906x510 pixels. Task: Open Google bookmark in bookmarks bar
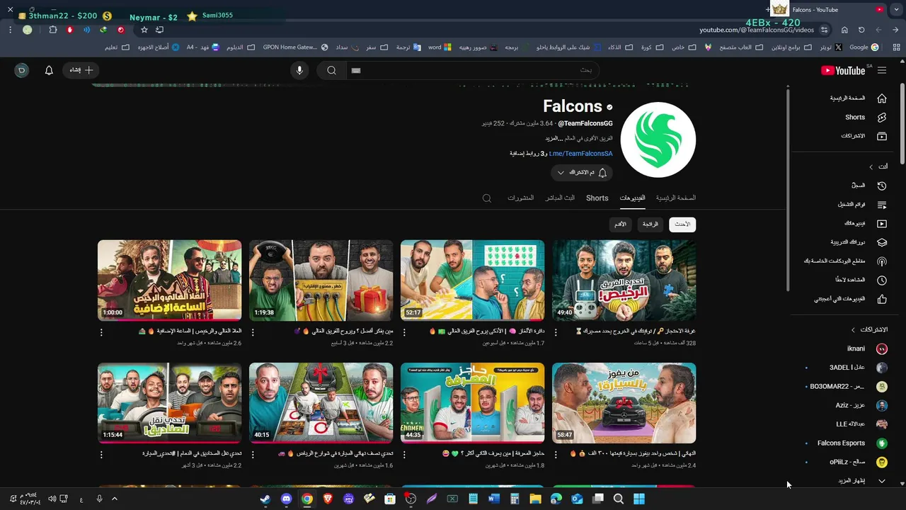[x=864, y=47]
